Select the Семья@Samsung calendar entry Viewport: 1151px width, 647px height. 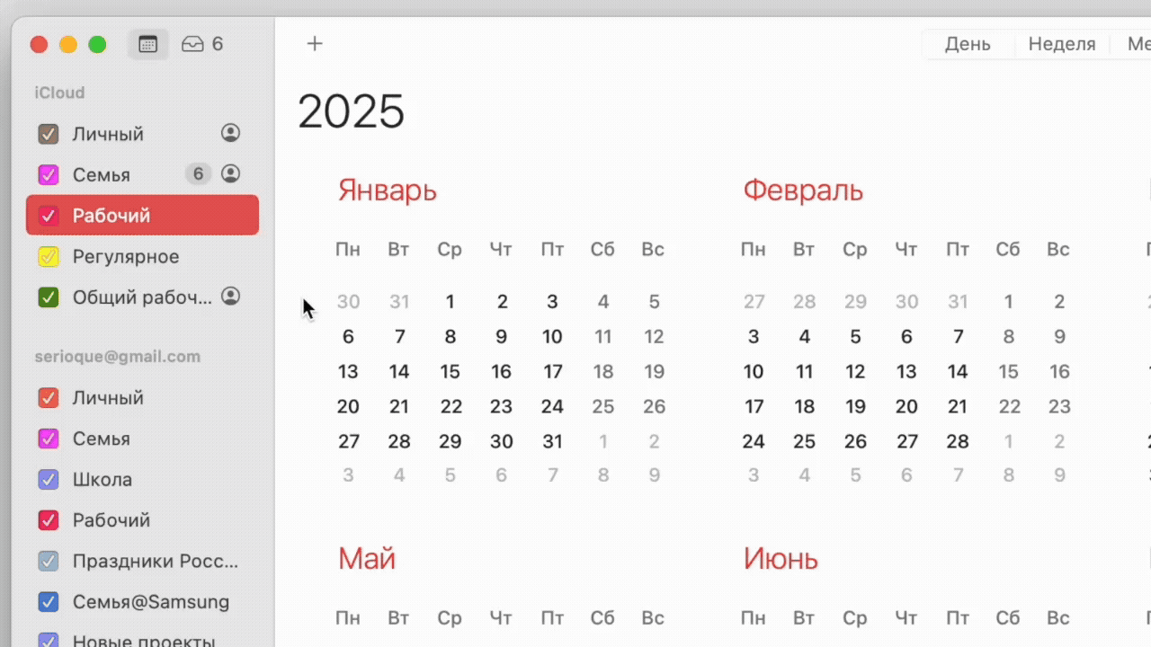click(151, 602)
